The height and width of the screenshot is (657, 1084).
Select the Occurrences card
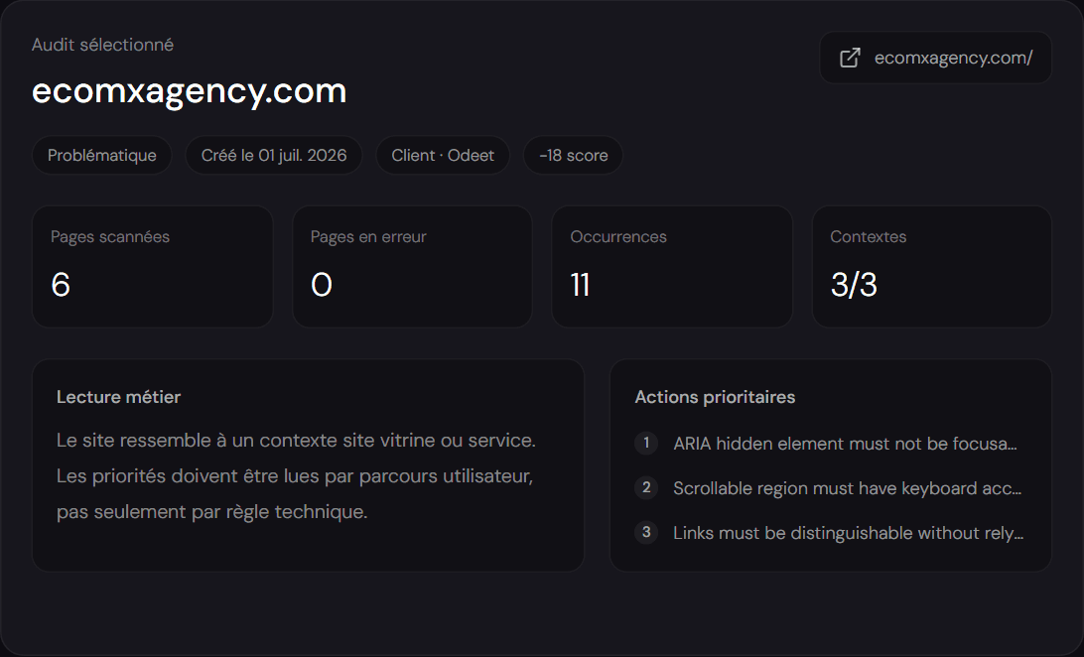click(672, 267)
